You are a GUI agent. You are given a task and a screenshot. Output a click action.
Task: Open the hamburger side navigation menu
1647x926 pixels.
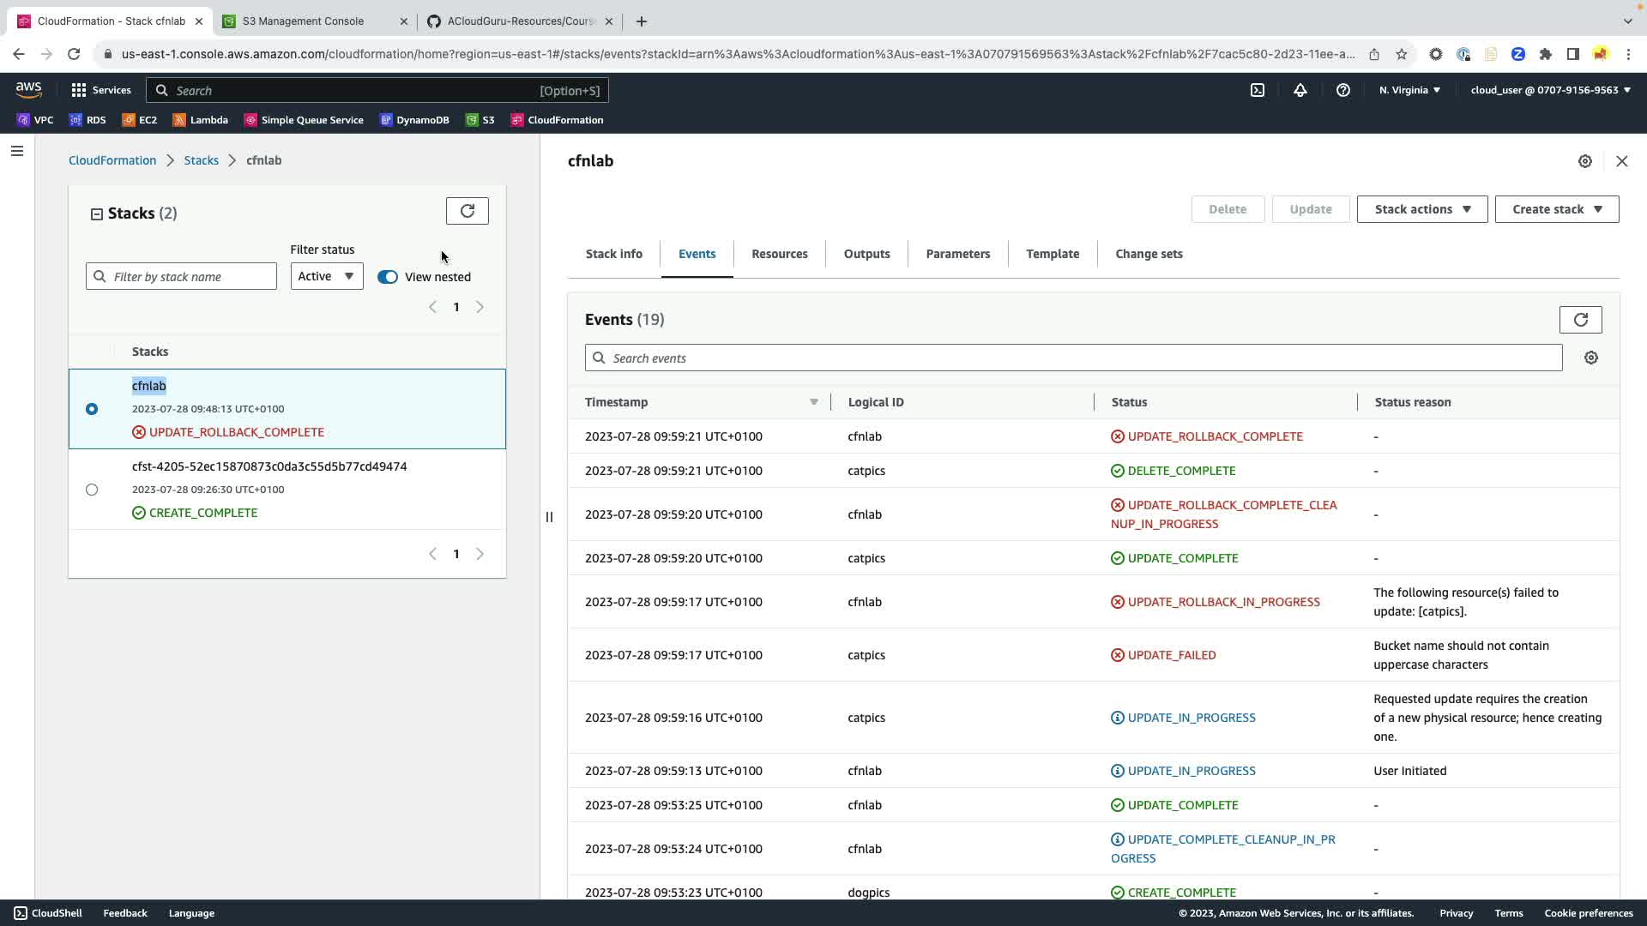[x=17, y=152]
